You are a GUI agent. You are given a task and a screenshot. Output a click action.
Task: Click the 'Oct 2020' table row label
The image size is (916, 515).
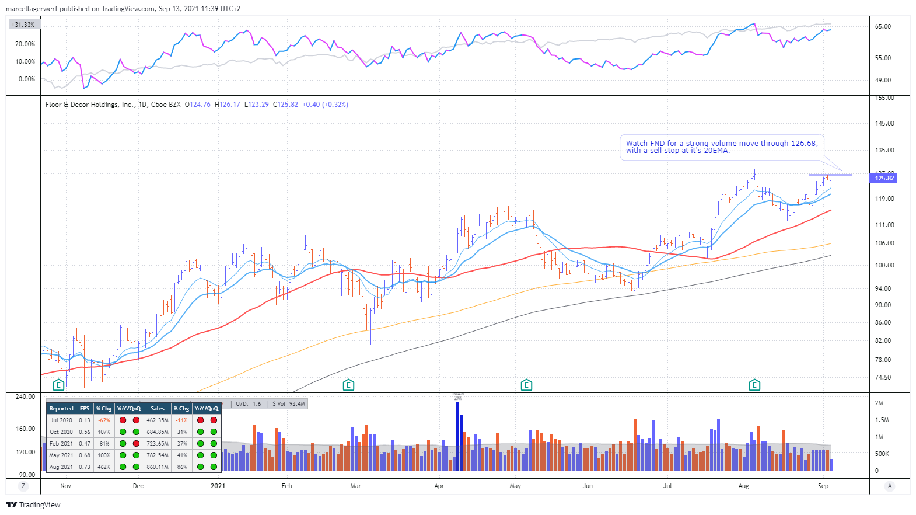[61, 432]
